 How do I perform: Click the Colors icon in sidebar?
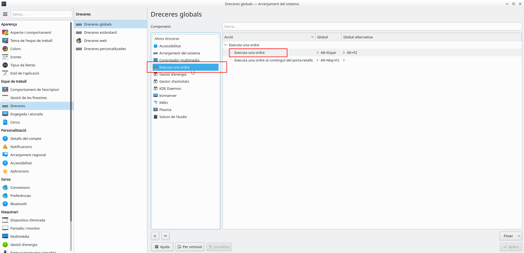pos(5,49)
